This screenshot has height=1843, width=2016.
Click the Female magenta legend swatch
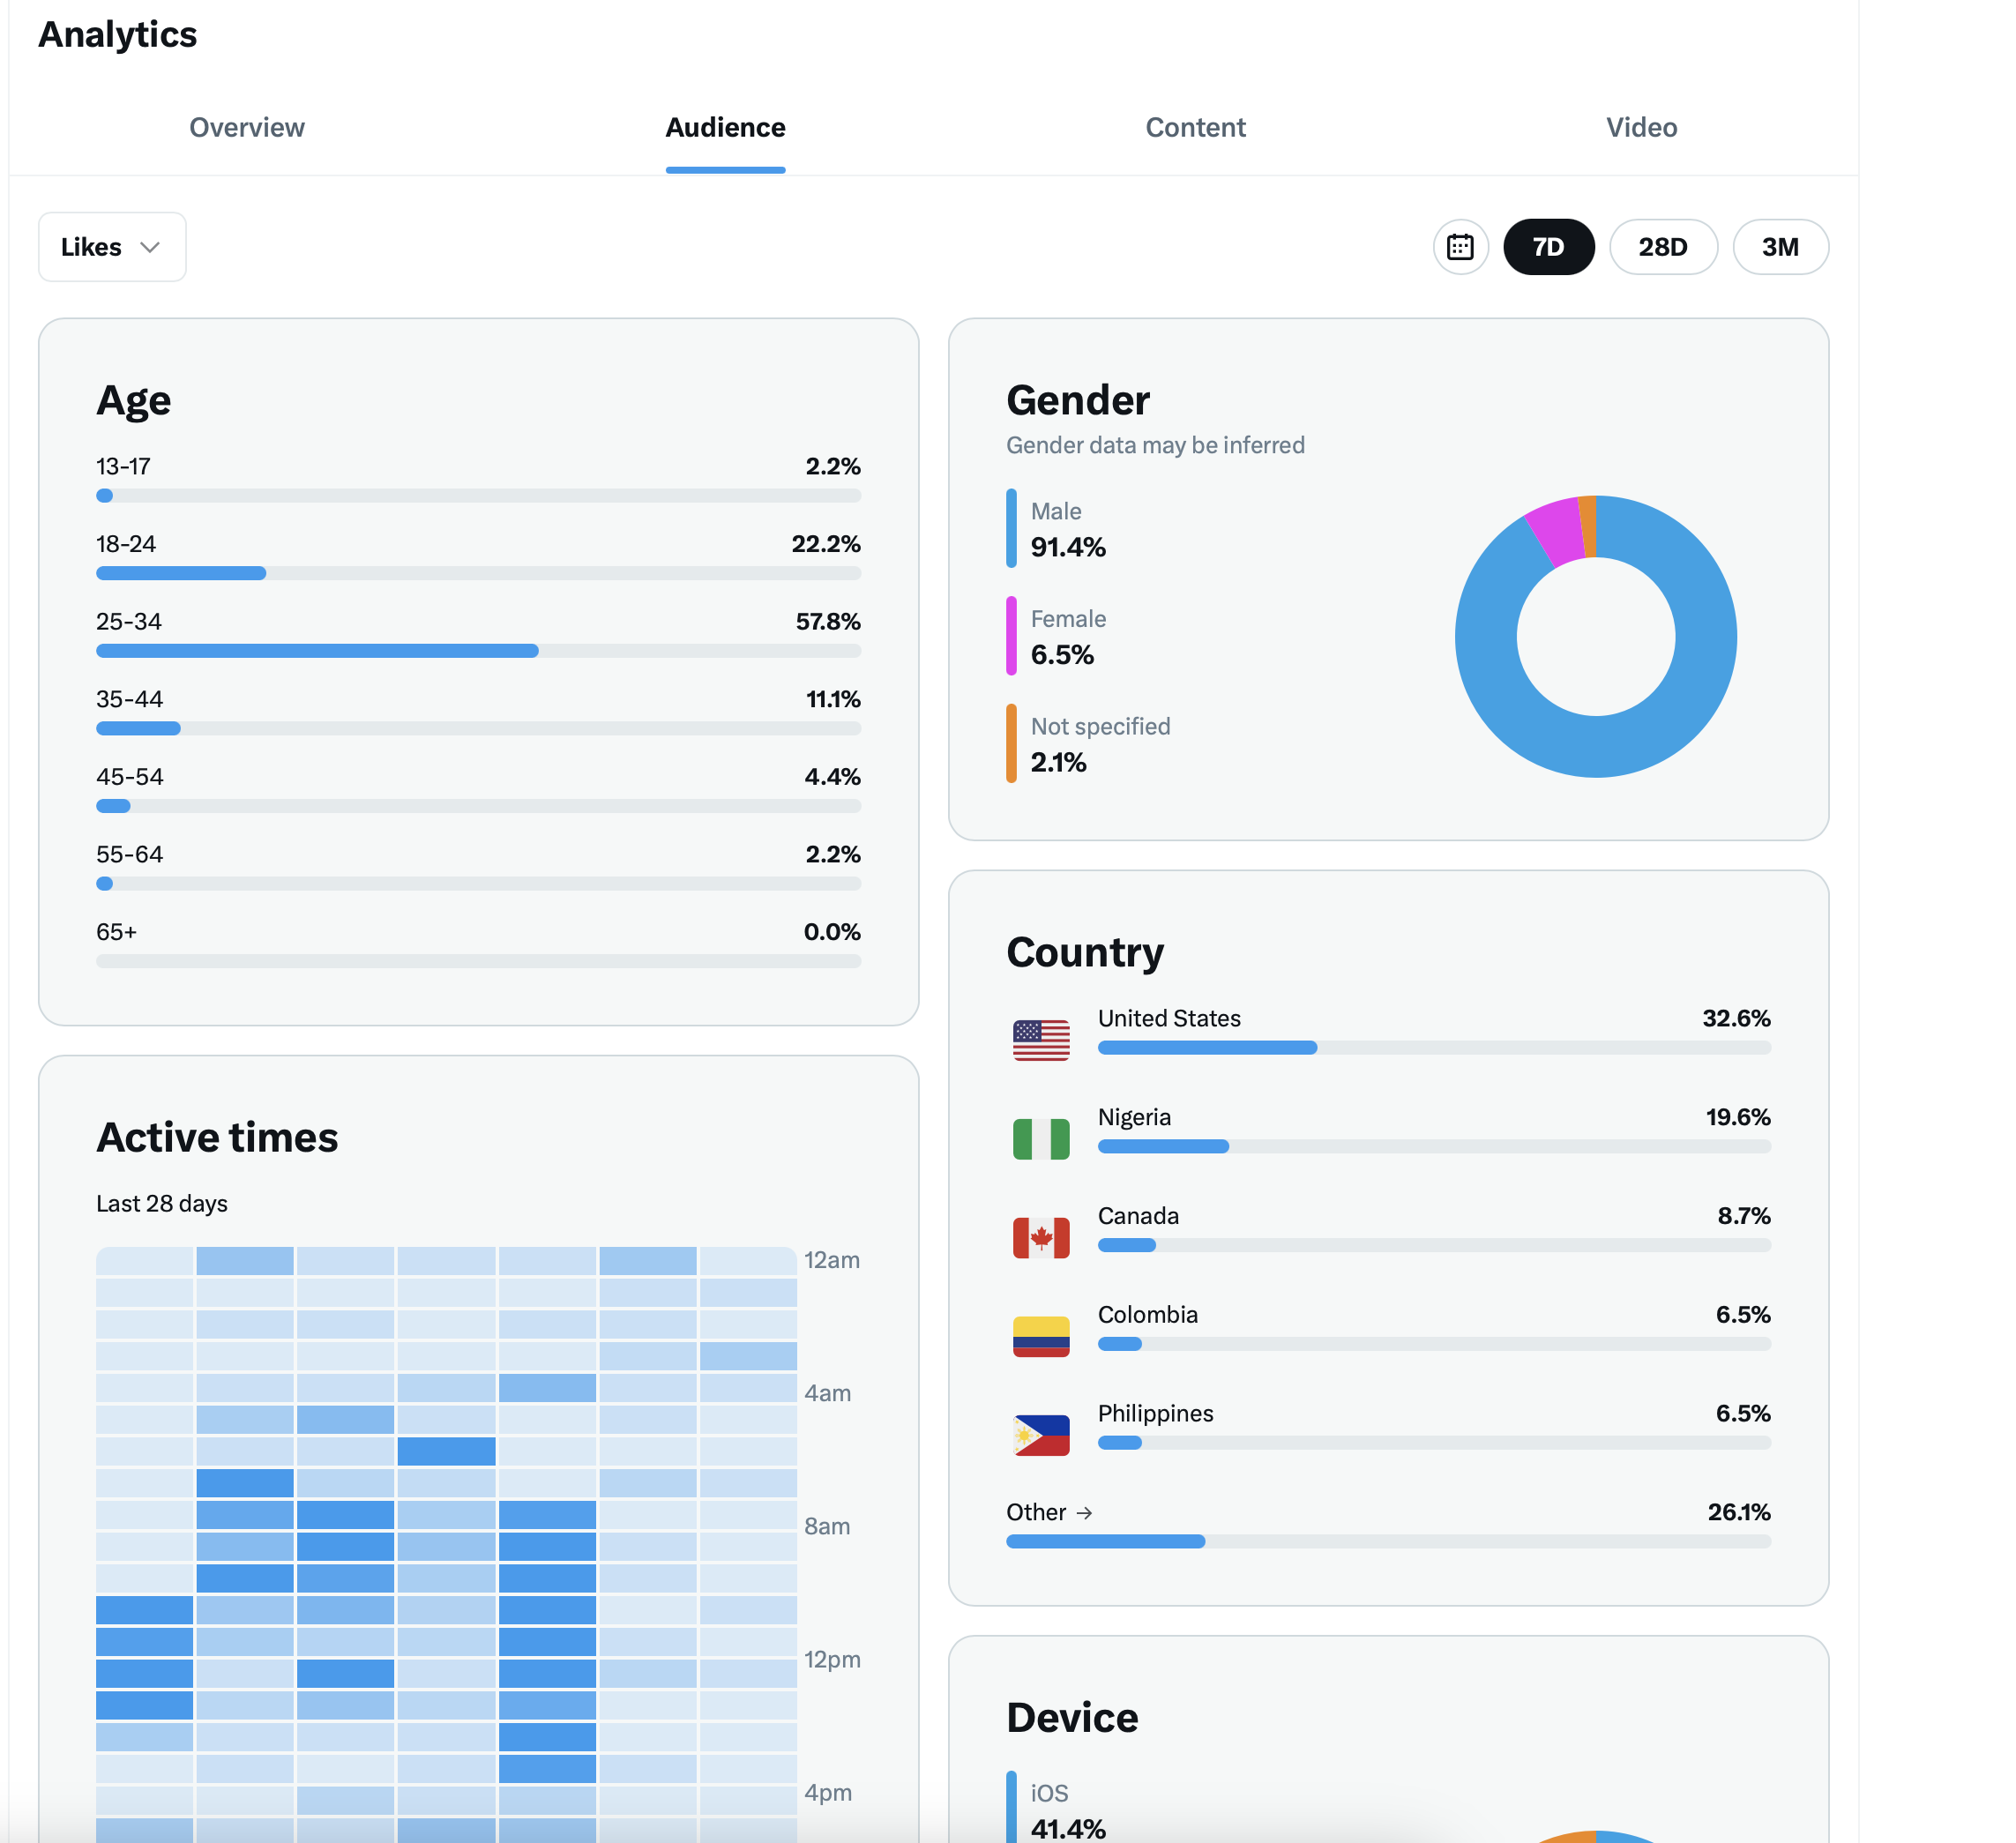click(x=1011, y=636)
